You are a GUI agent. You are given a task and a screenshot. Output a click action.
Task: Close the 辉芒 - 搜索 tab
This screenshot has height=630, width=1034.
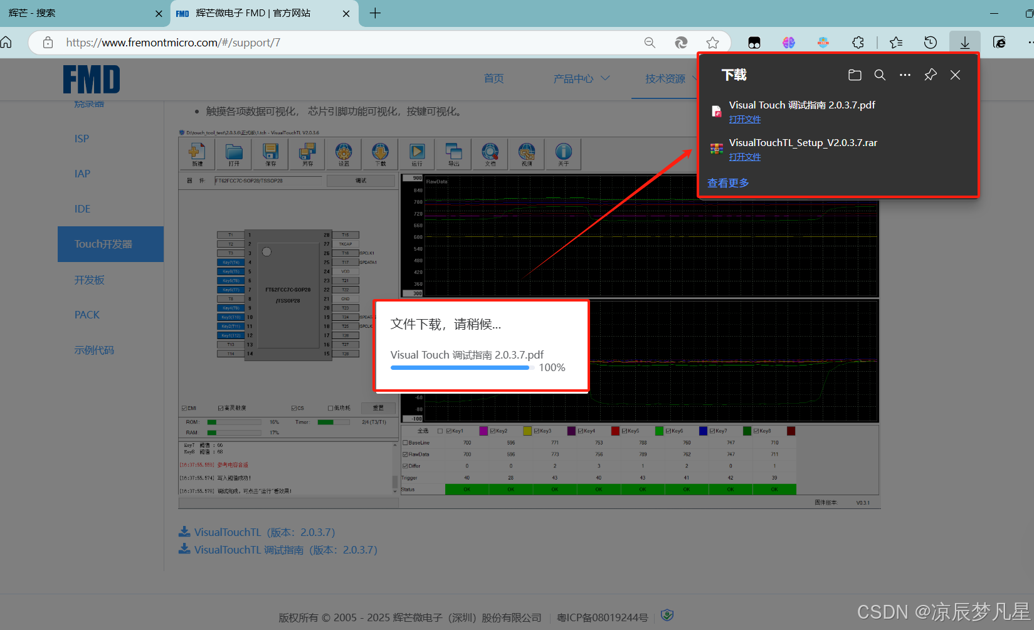tap(159, 14)
